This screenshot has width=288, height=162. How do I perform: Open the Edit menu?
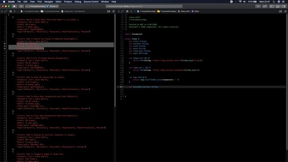coord(25,2)
